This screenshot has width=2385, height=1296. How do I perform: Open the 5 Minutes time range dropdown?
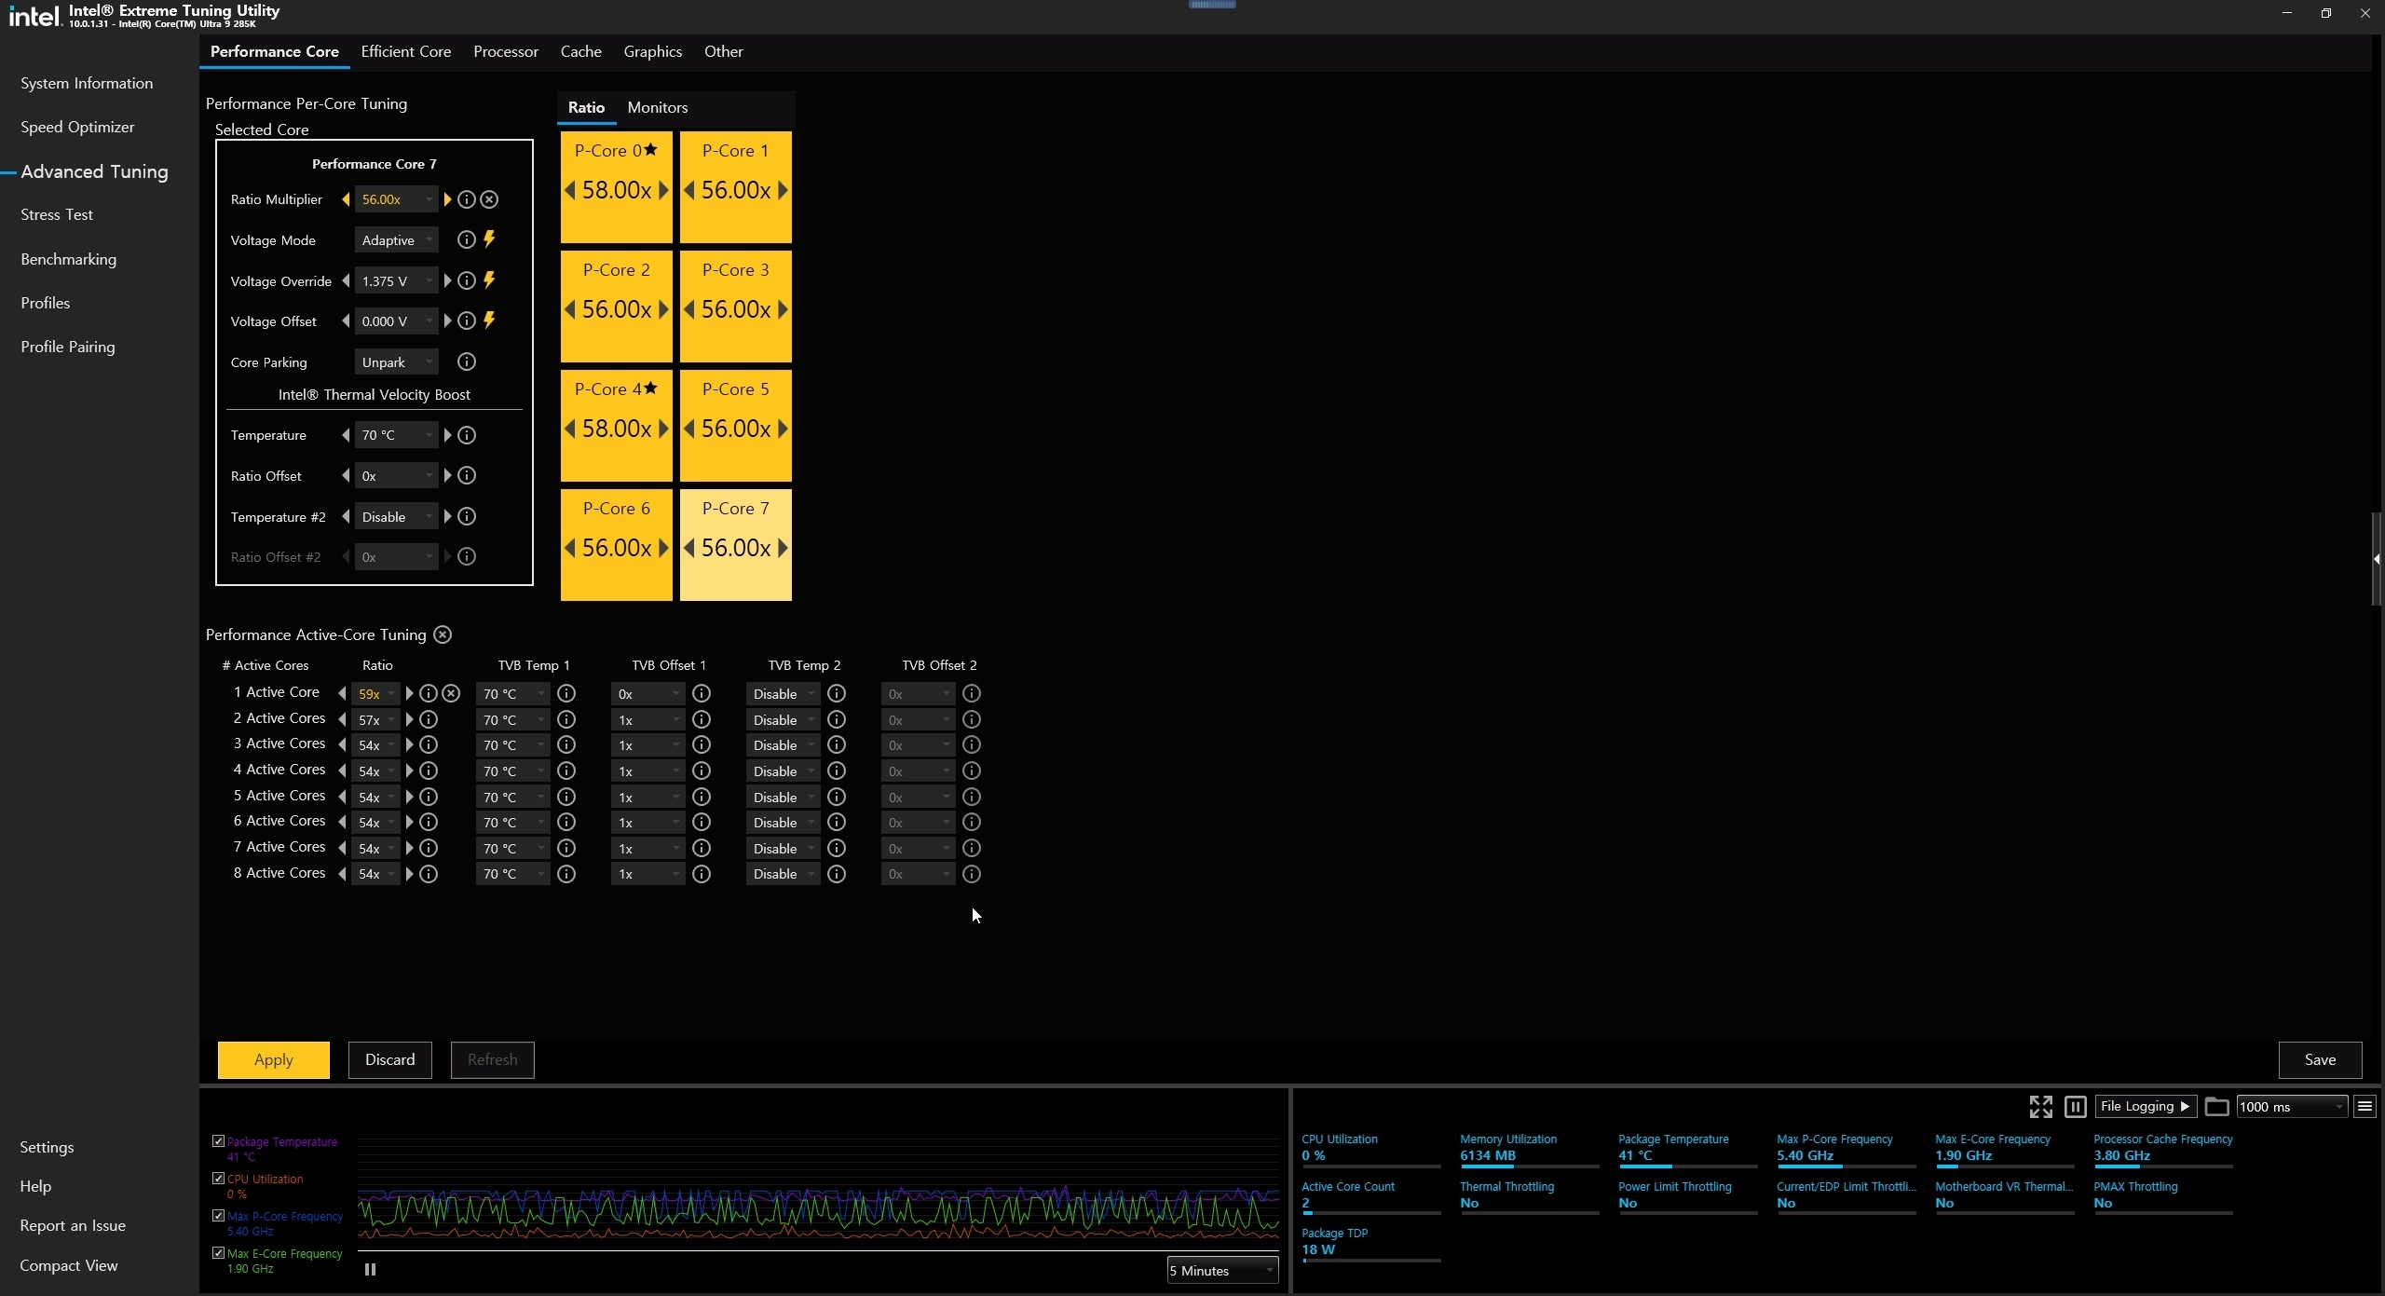[1222, 1270]
